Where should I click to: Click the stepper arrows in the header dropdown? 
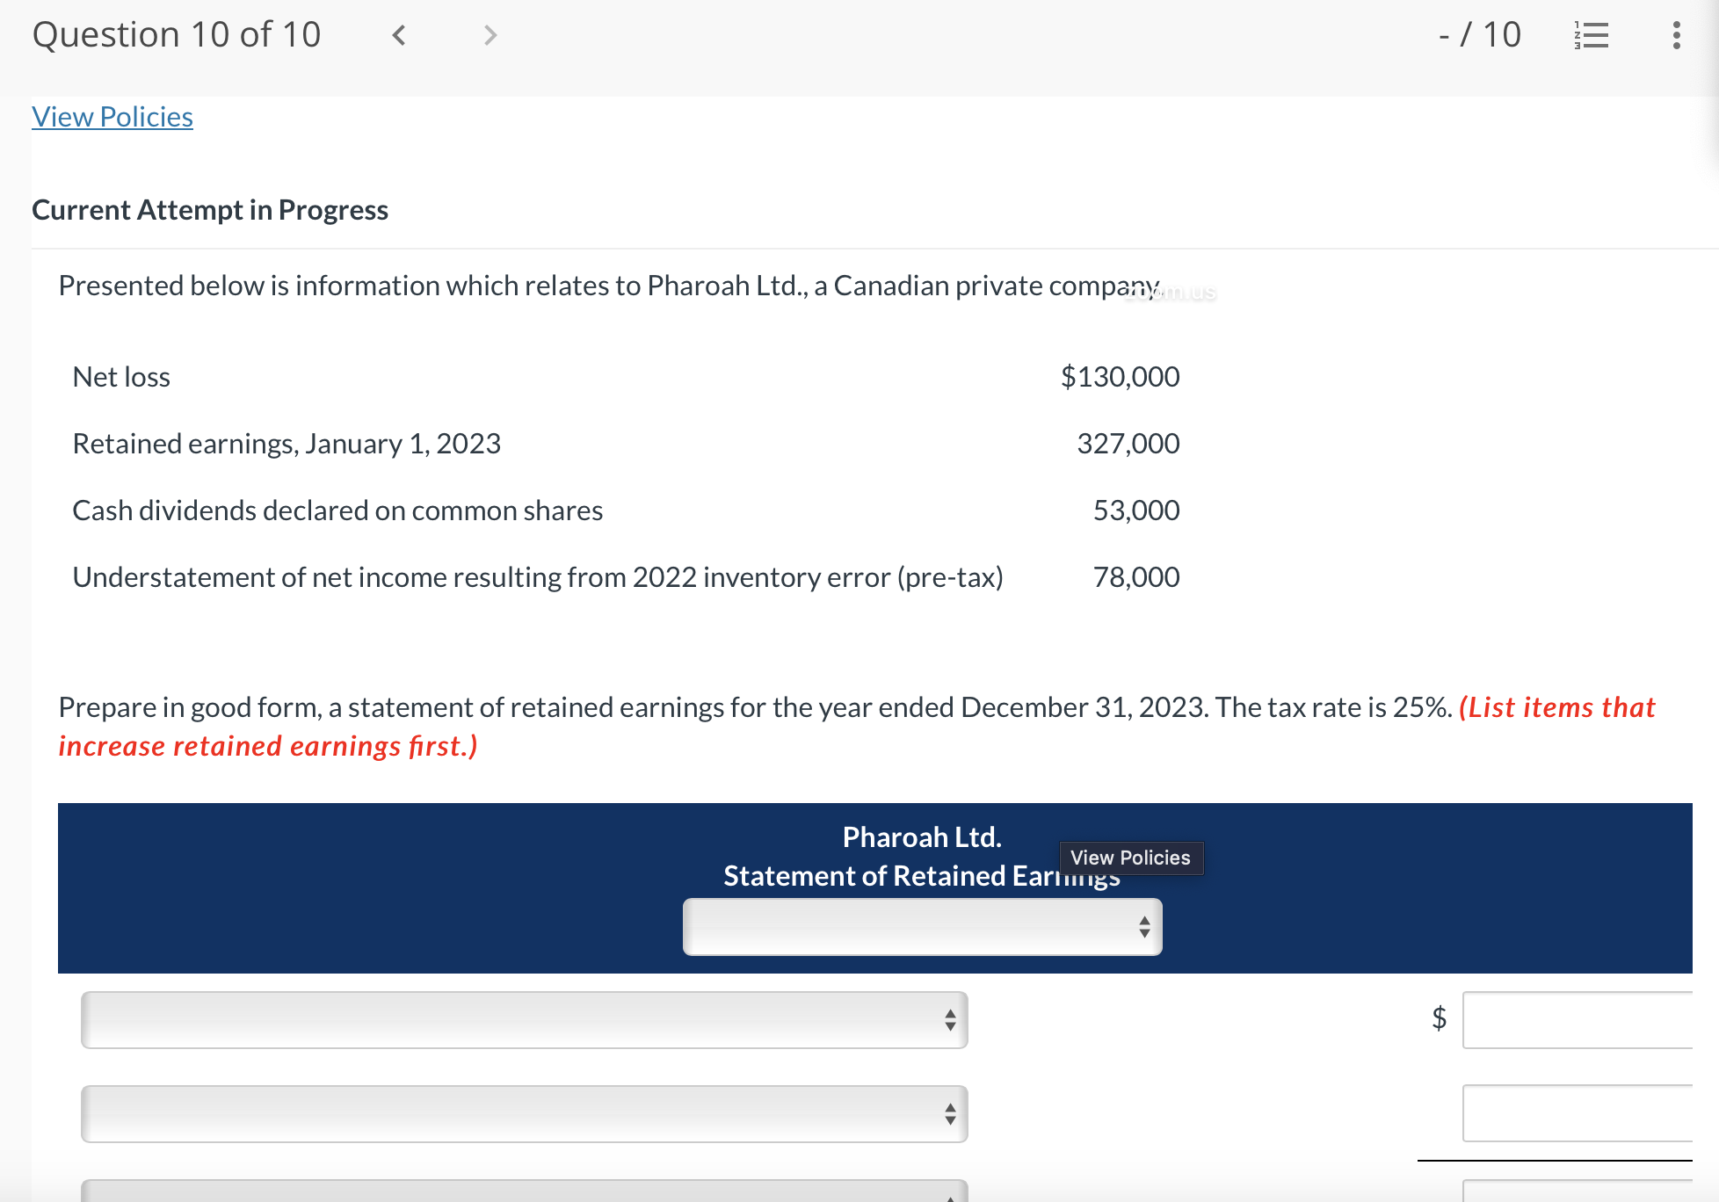[x=1143, y=927]
